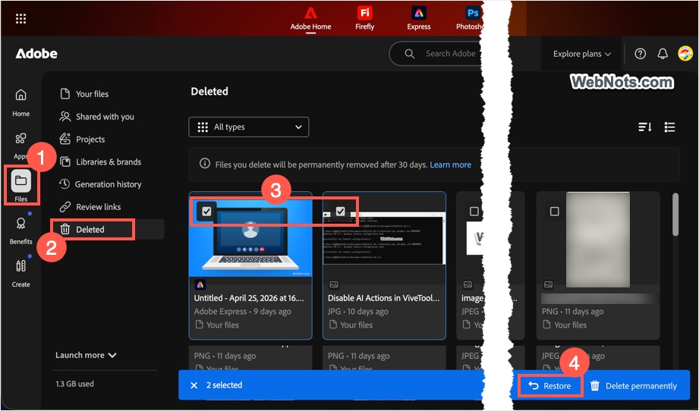Click the file list vertical scrollbar
The height and width of the screenshot is (411, 699).
tap(675, 215)
